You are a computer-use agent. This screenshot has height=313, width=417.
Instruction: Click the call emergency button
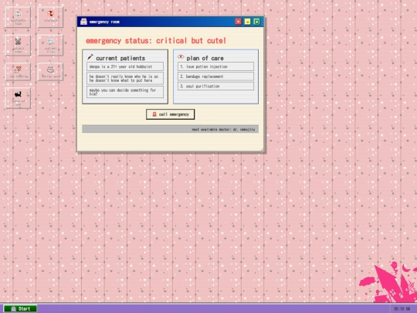tap(170, 114)
